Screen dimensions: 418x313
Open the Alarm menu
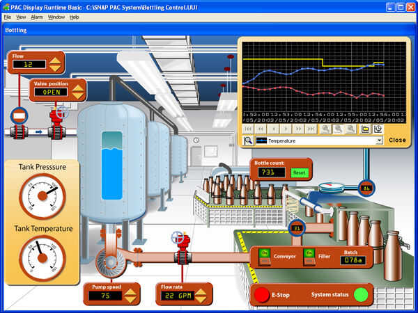(37, 17)
